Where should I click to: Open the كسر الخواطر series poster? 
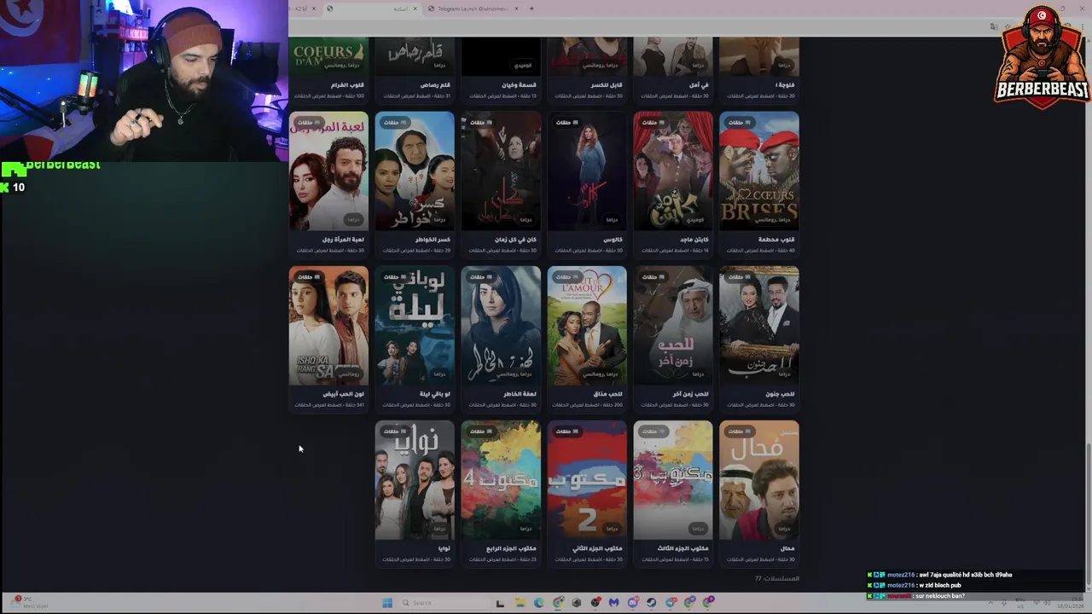415,171
